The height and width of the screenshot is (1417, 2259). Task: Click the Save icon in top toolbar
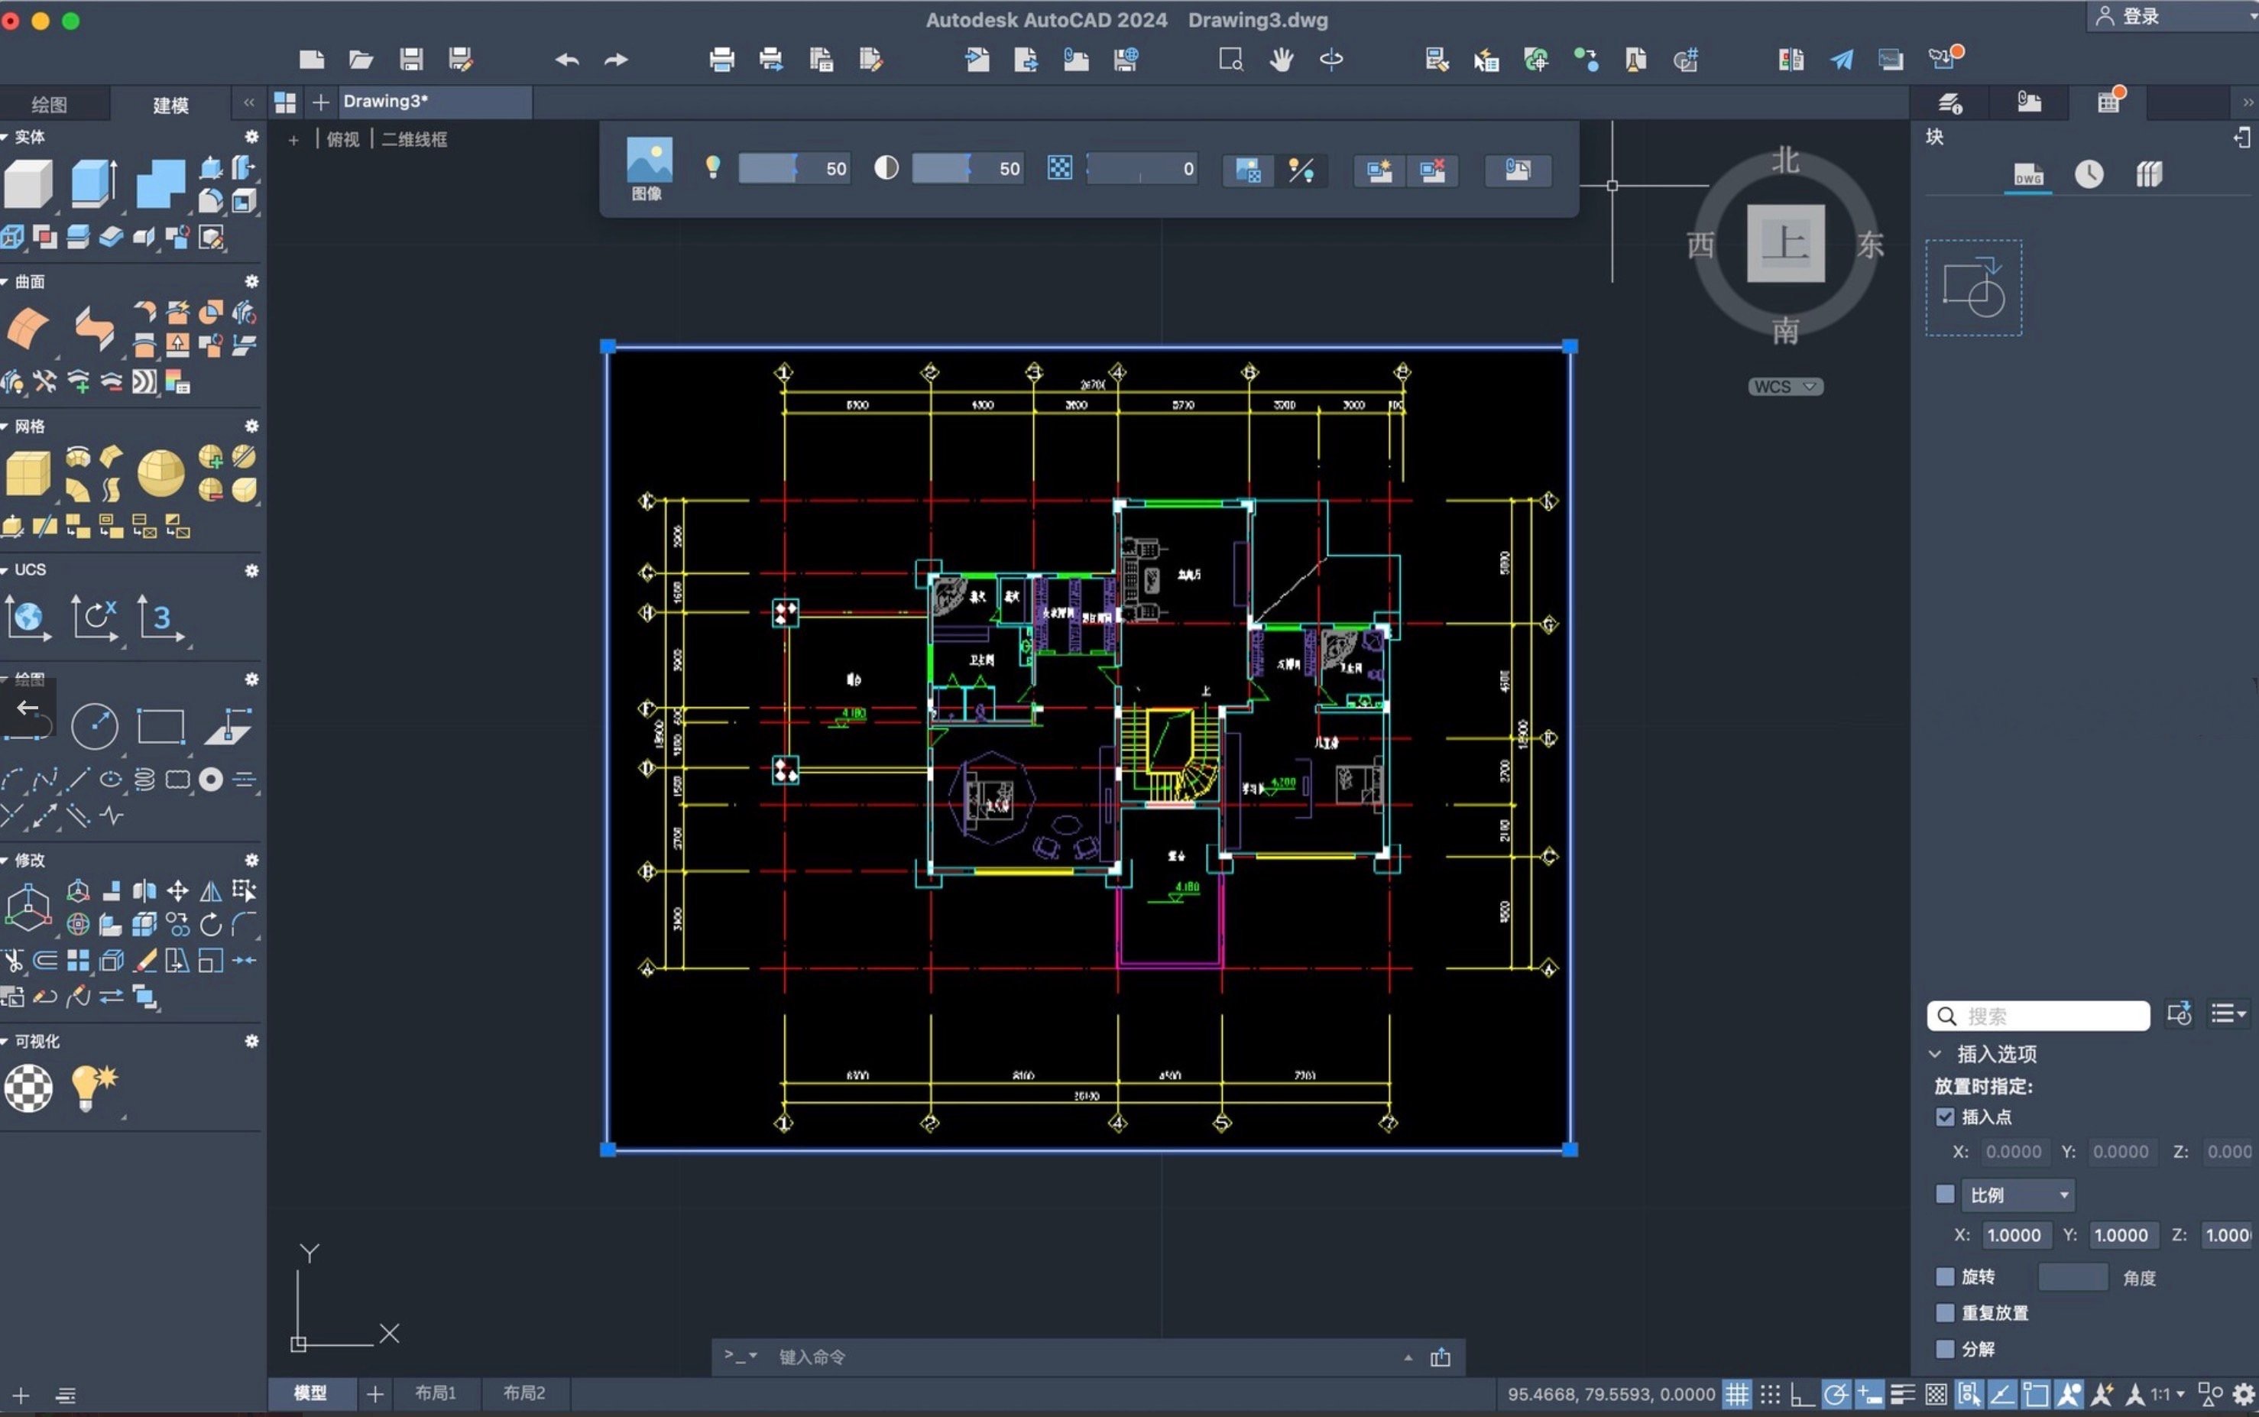click(410, 59)
